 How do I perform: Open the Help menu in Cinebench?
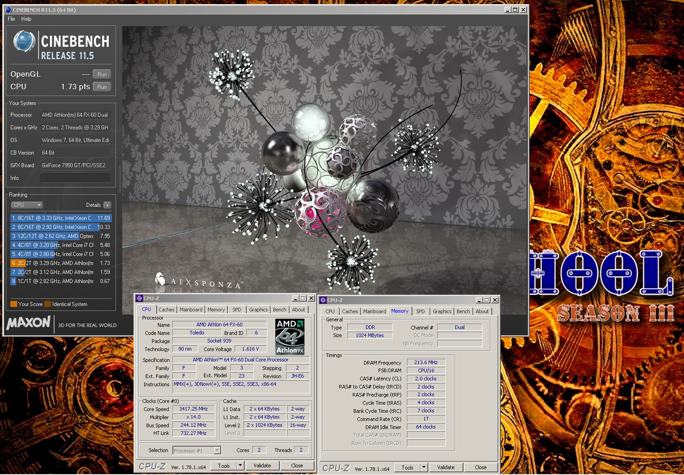[26, 19]
